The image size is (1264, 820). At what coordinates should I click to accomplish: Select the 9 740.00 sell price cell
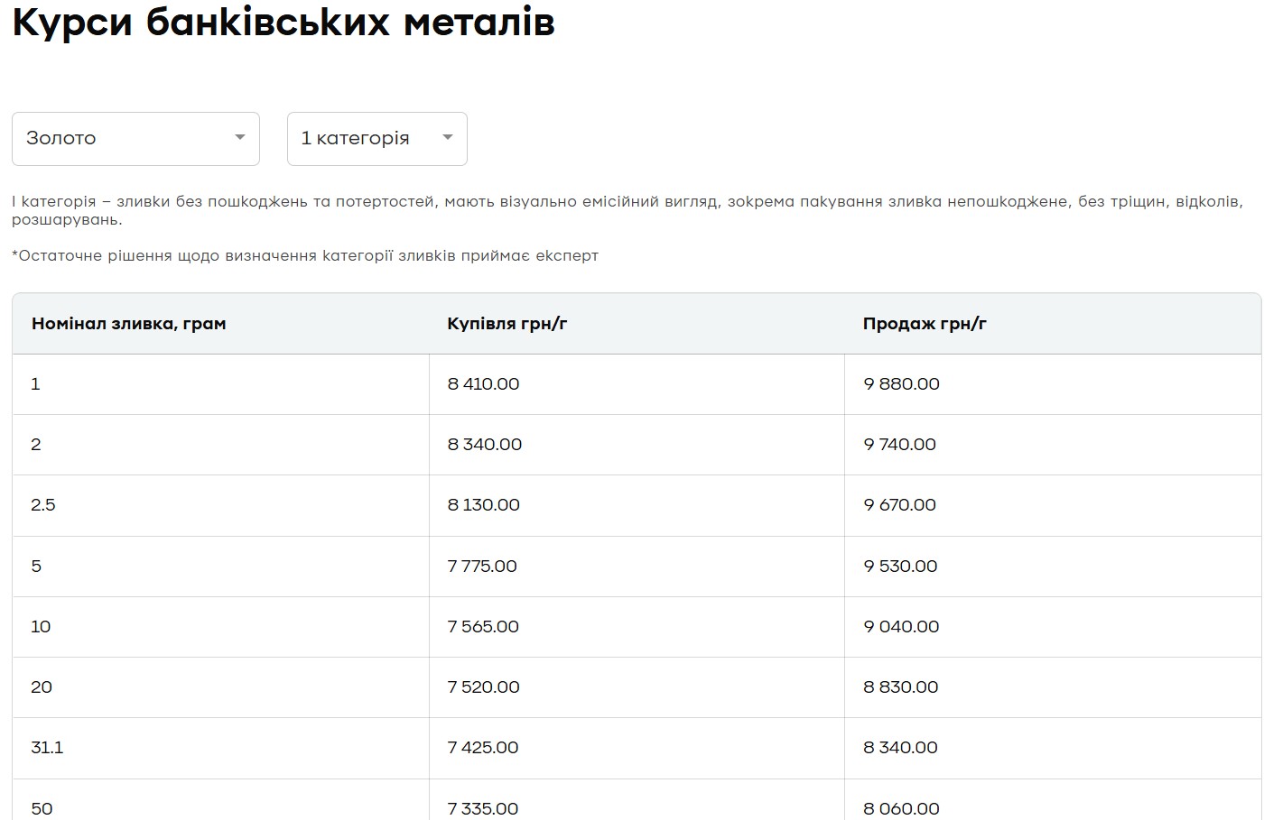[x=1053, y=445]
